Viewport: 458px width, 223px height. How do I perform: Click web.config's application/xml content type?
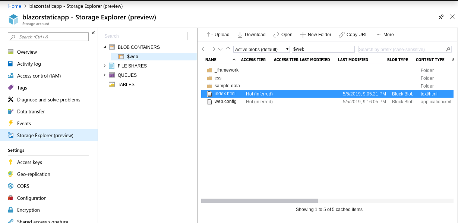point(436,102)
